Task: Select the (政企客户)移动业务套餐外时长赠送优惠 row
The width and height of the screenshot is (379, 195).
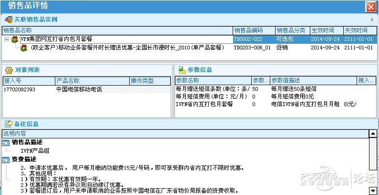Action: click(x=190, y=48)
